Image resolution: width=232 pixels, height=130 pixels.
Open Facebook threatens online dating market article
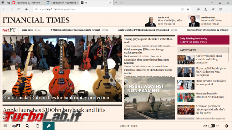tap(148, 71)
